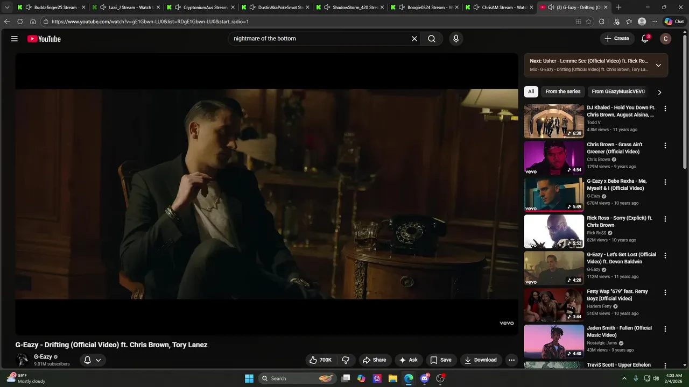Dislike the video with thumbs down

(346, 360)
